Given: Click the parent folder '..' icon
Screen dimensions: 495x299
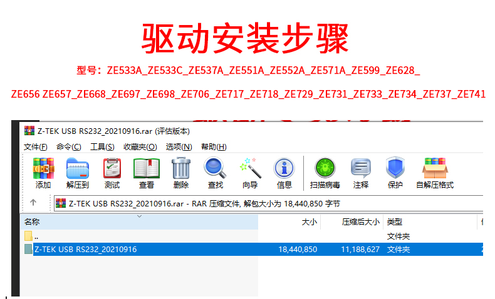Looking at the screenshot, I should (28, 236).
